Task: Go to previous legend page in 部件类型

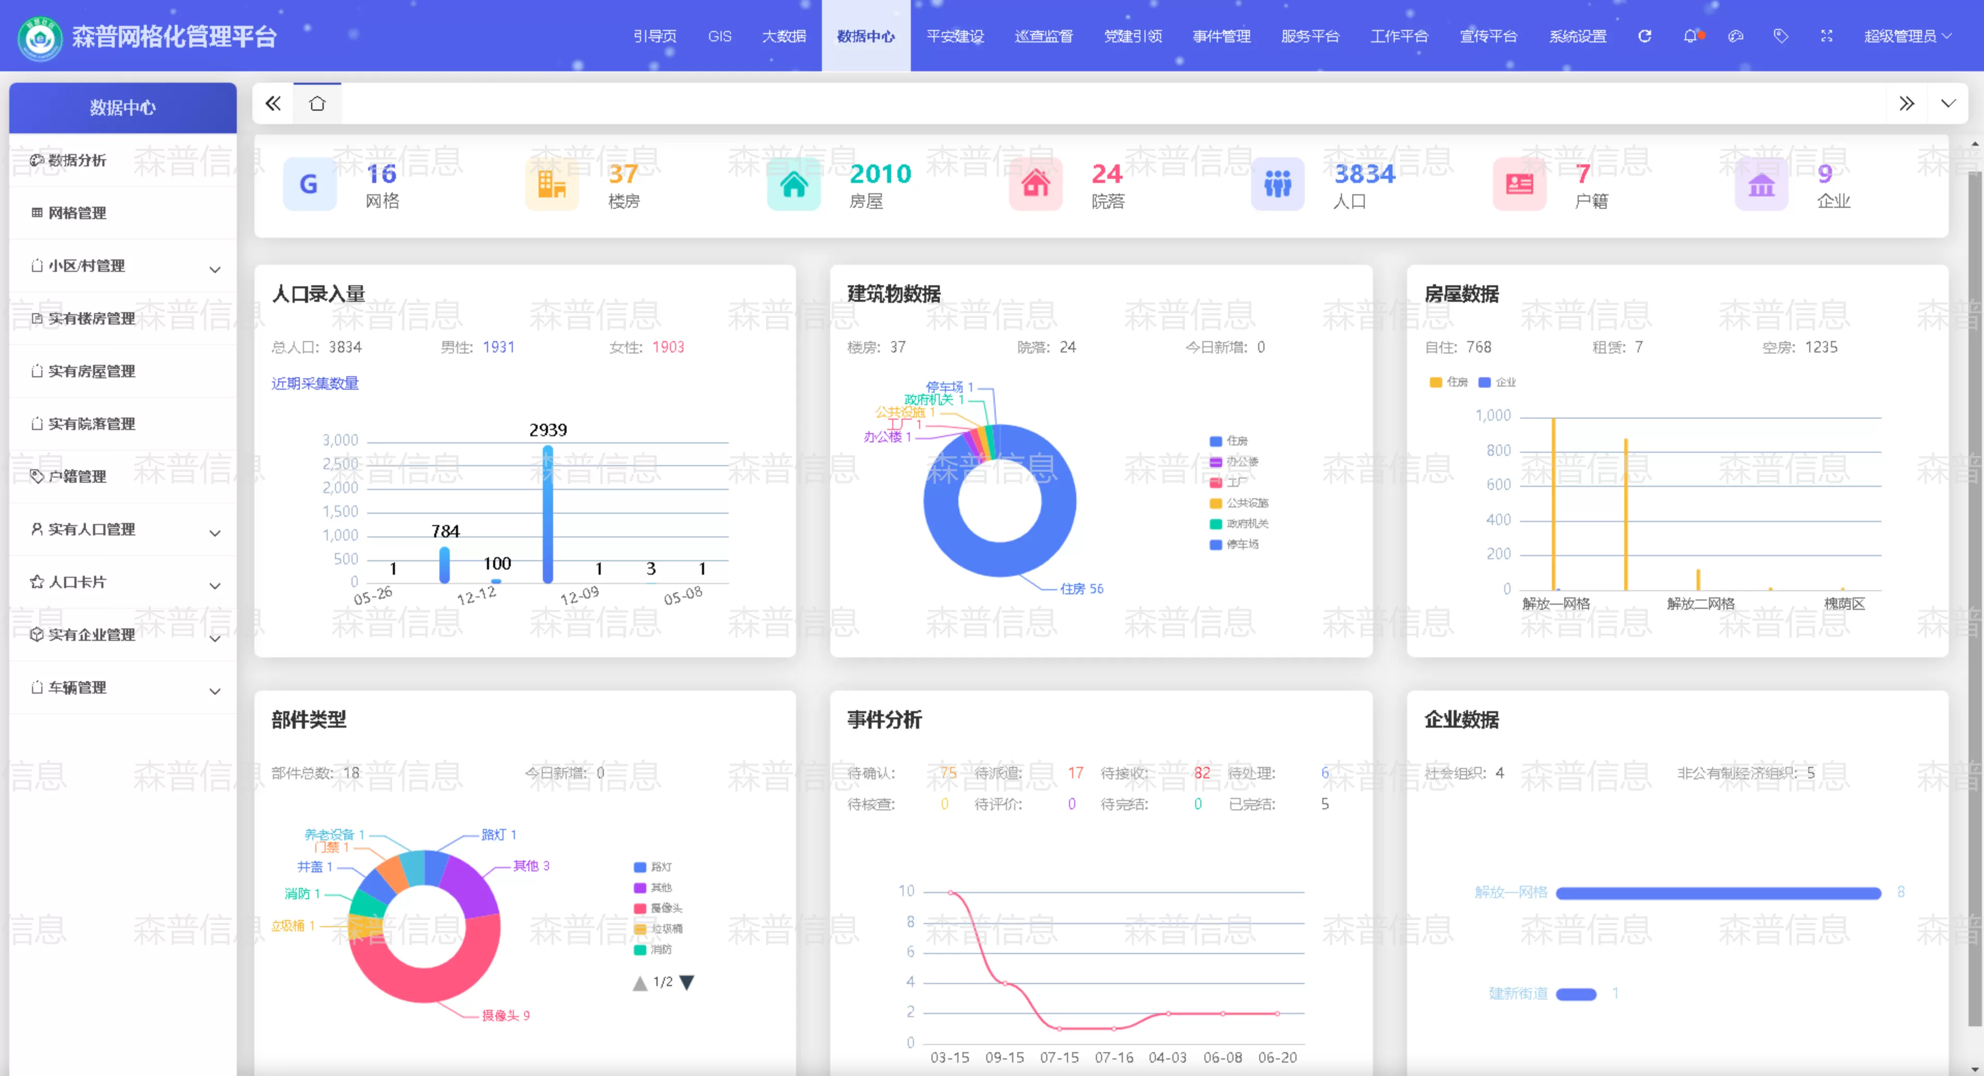Action: tap(639, 982)
